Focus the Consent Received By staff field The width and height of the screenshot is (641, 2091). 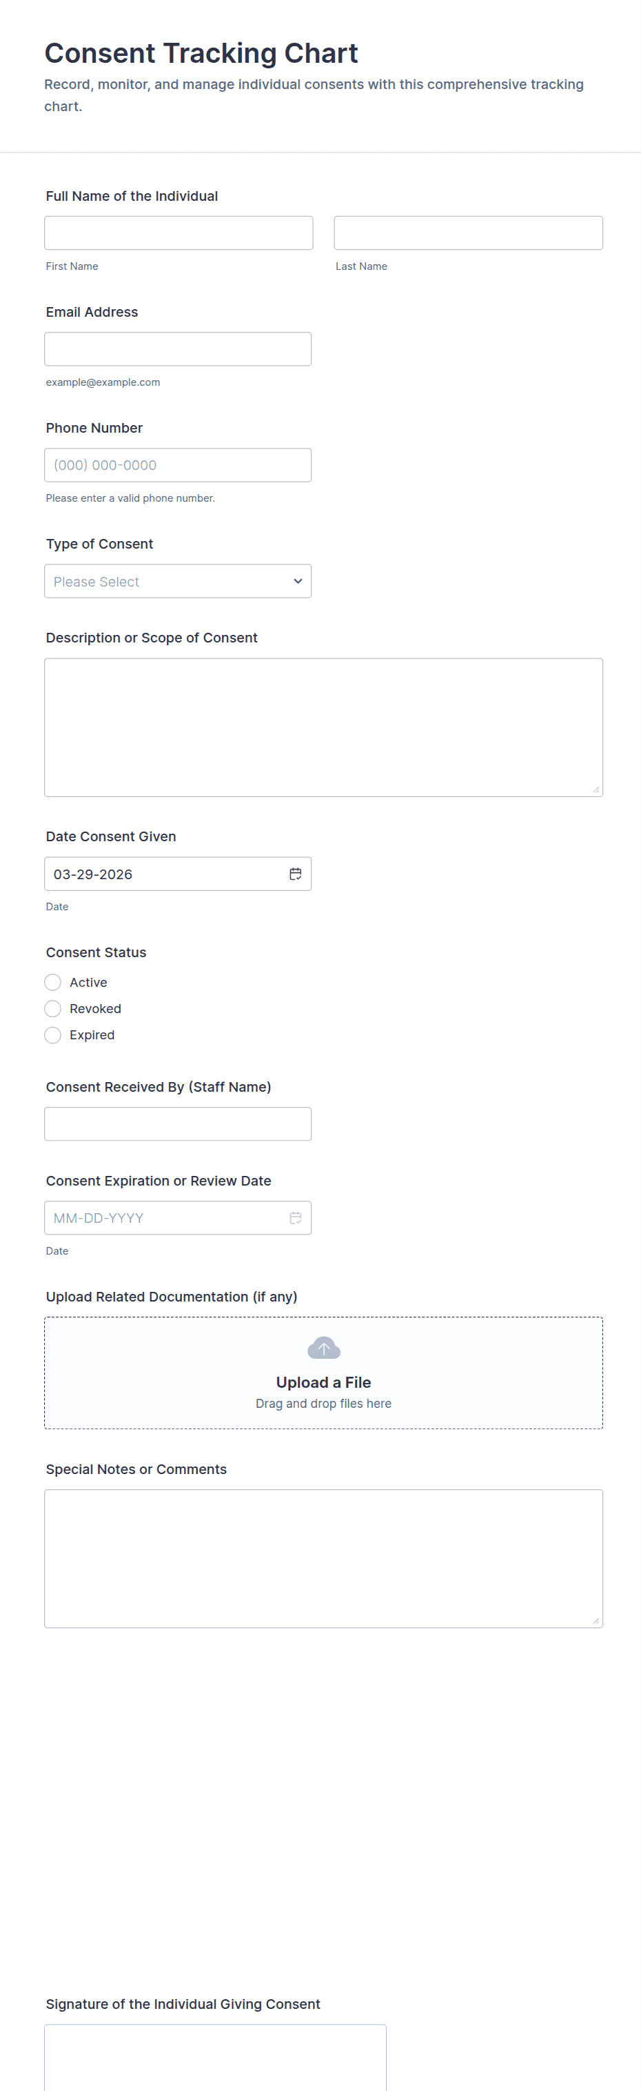pyautogui.click(x=177, y=1124)
